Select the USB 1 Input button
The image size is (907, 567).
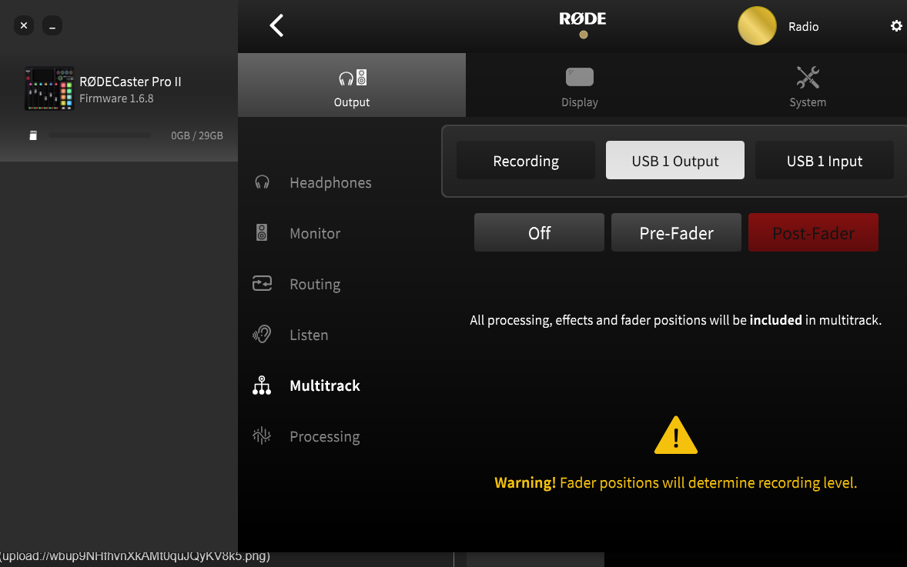point(824,161)
